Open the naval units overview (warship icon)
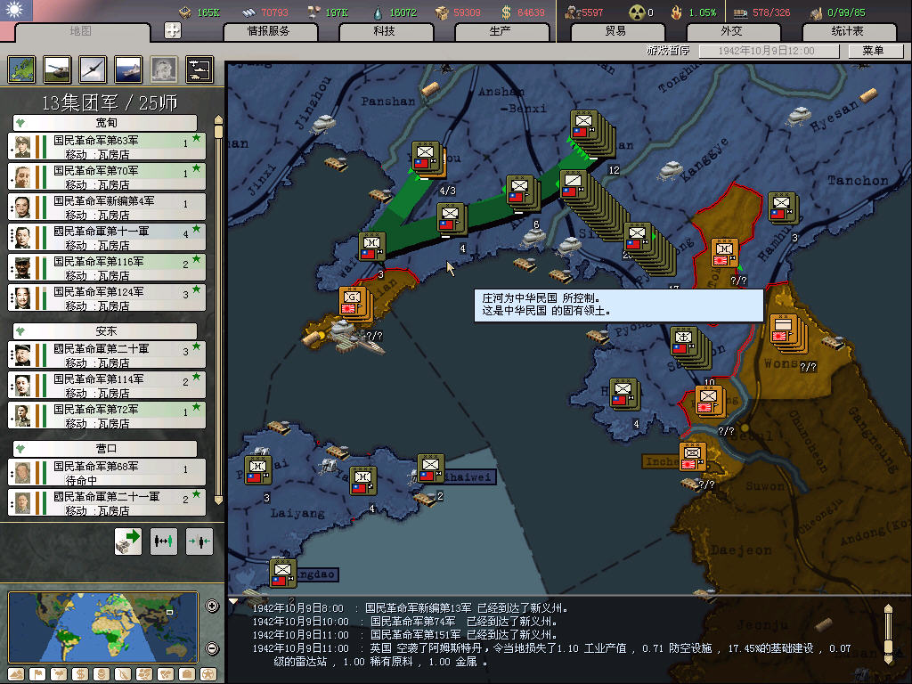Image resolution: width=912 pixels, height=684 pixels. (128, 69)
